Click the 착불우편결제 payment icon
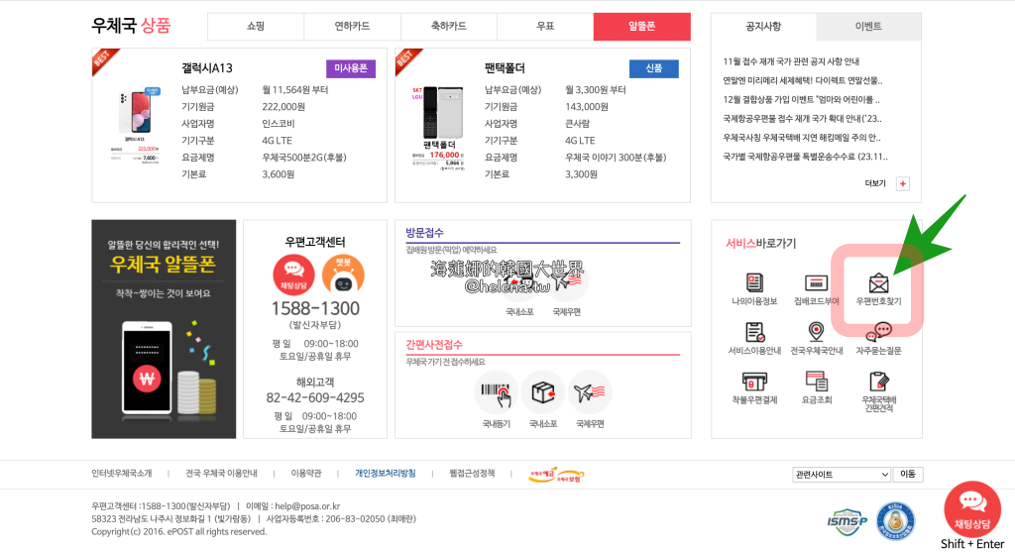This screenshot has width=1015, height=552. pyautogui.click(x=754, y=384)
